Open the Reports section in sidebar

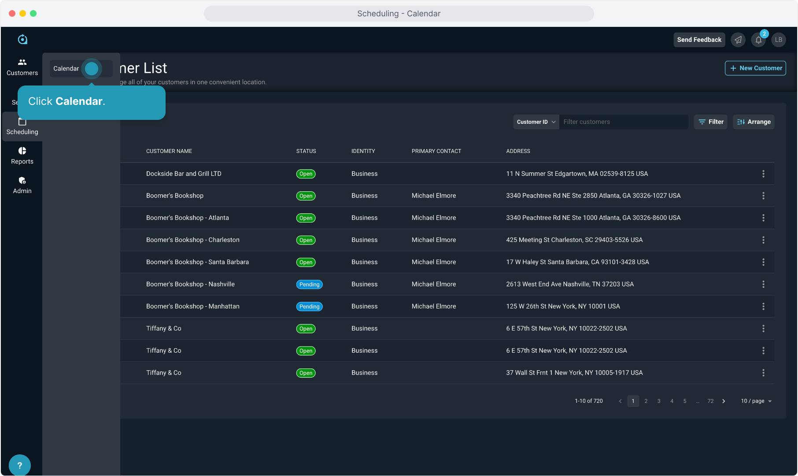[x=22, y=156]
